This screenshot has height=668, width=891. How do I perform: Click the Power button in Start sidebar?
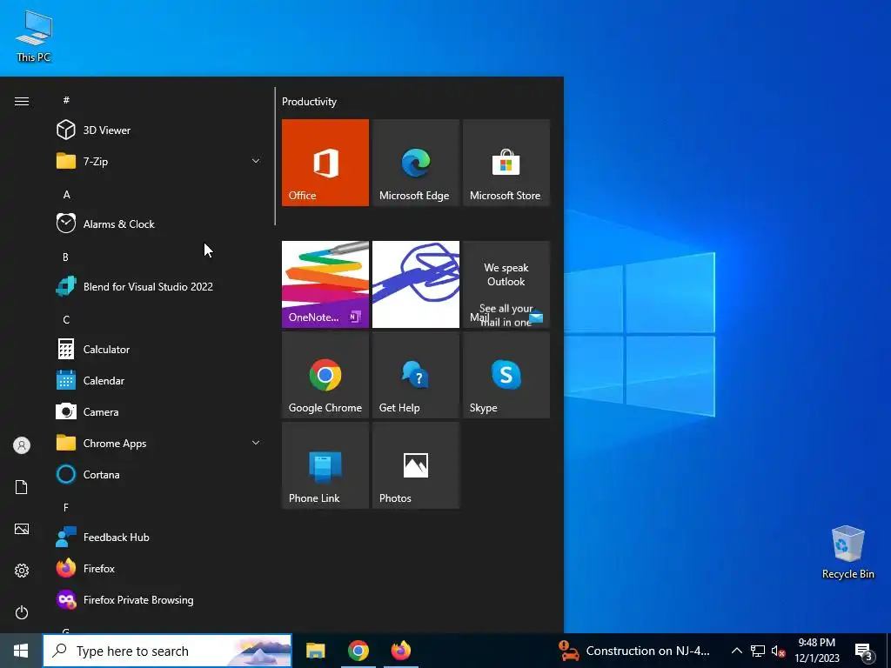[22, 612]
